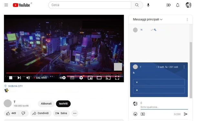This screenshot has height=121, width=197.
Task: Enter fullscreen mode
Action: click(x=117, y=78)
